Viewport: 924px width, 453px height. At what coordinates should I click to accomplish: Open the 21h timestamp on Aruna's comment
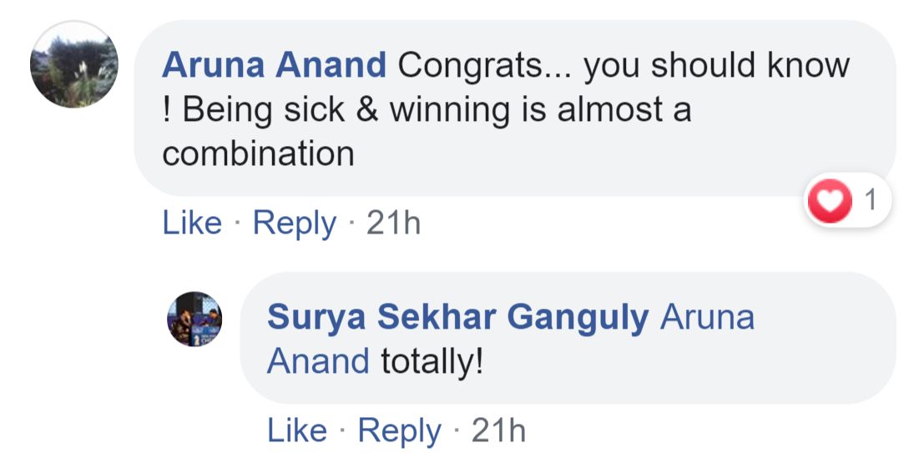(x=394, y=223)
